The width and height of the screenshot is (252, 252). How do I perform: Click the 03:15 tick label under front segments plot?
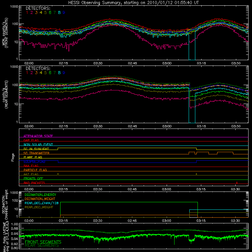(x=201, y=63)
